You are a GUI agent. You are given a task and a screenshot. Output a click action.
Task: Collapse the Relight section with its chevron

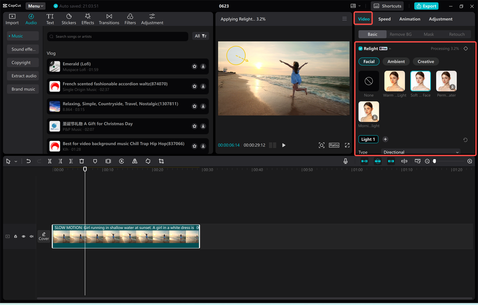390,48
